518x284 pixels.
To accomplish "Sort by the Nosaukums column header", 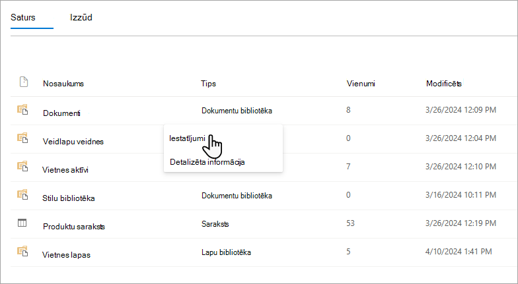I will coord(63,84).
